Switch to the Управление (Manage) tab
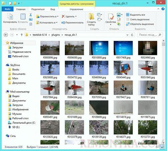This screenshot has height=151, width=167. (x=76, y=9)
